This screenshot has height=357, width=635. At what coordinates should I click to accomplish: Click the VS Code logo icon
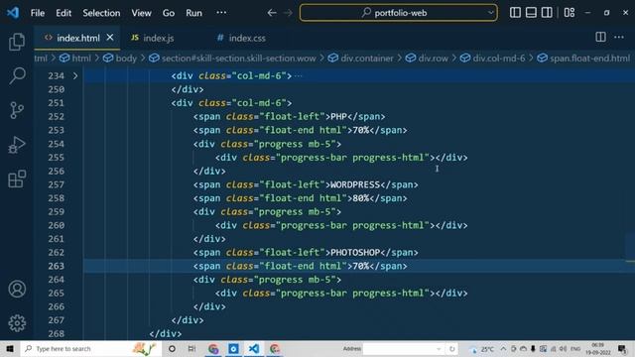(13, 13)
